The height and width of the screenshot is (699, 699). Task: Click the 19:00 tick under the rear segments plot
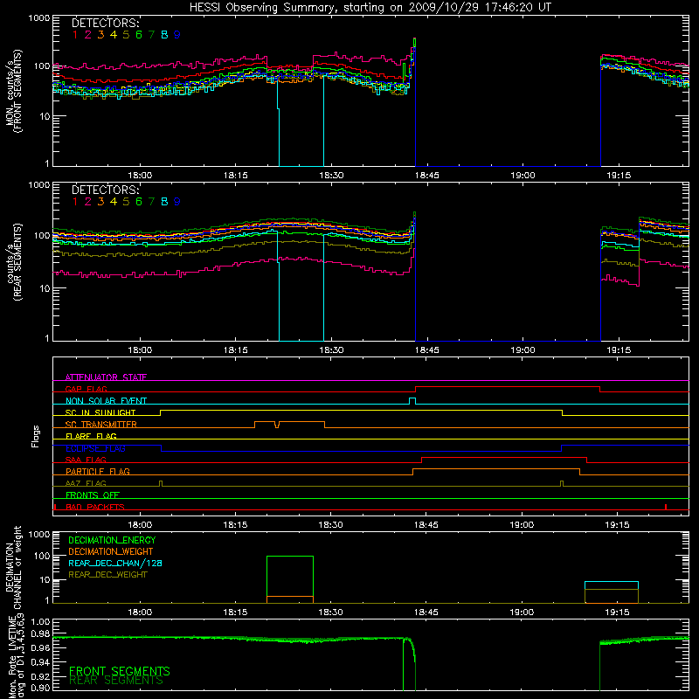[523, 350]
